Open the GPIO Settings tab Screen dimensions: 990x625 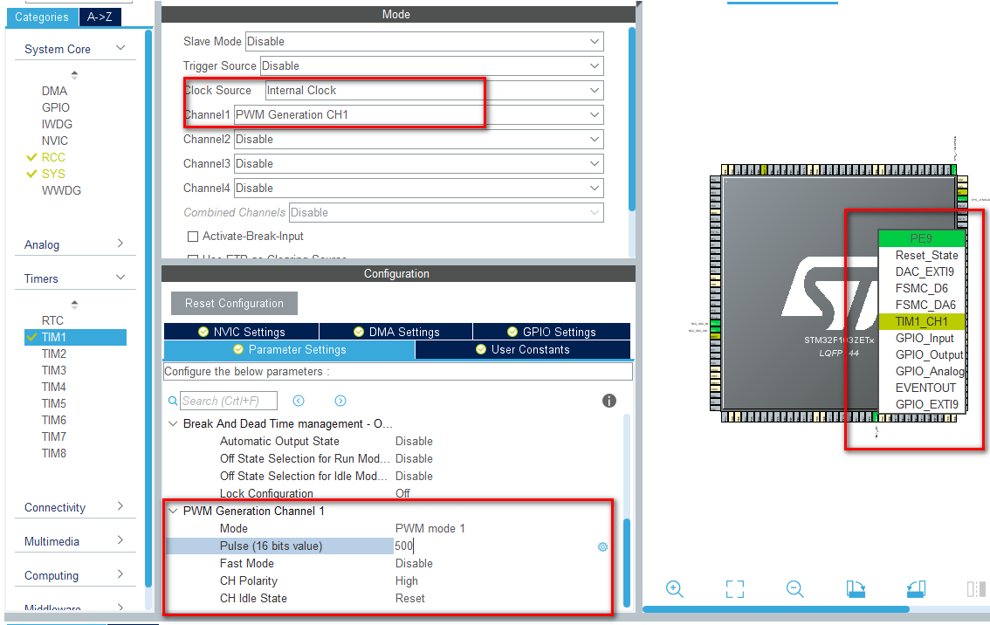click(x=551, y=332)
